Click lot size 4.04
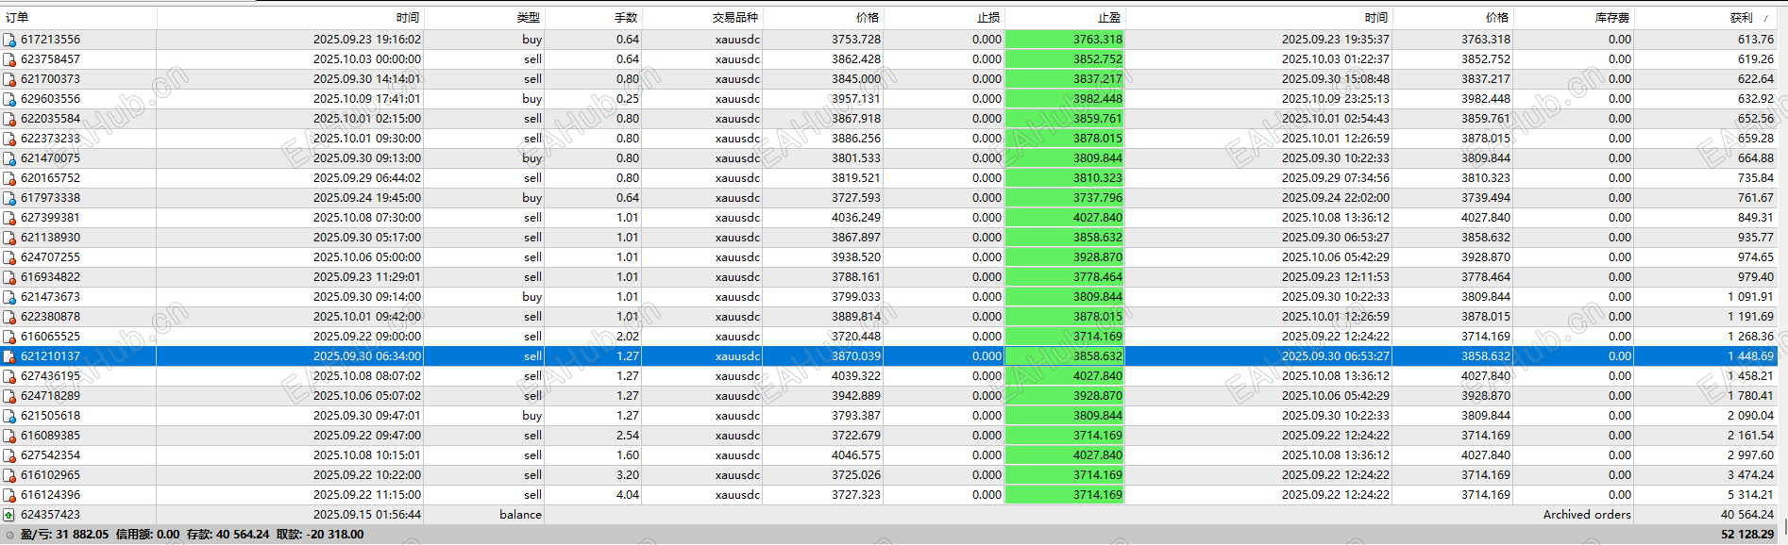This screenshot has width=1788, height=545. pyautogui.click(x=628, y=495)
